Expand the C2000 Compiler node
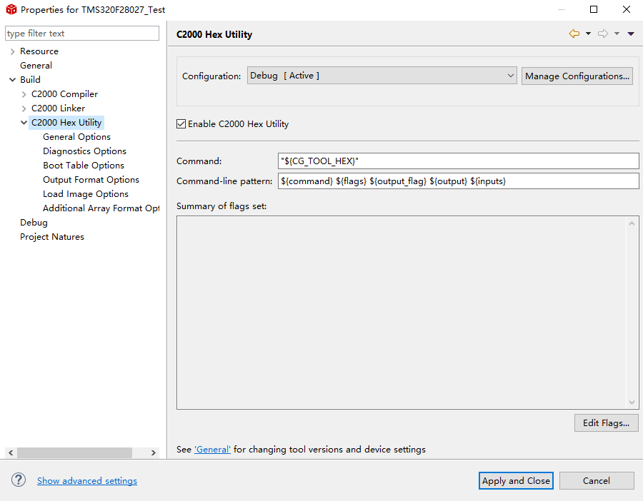 click(x=24, y=94)
